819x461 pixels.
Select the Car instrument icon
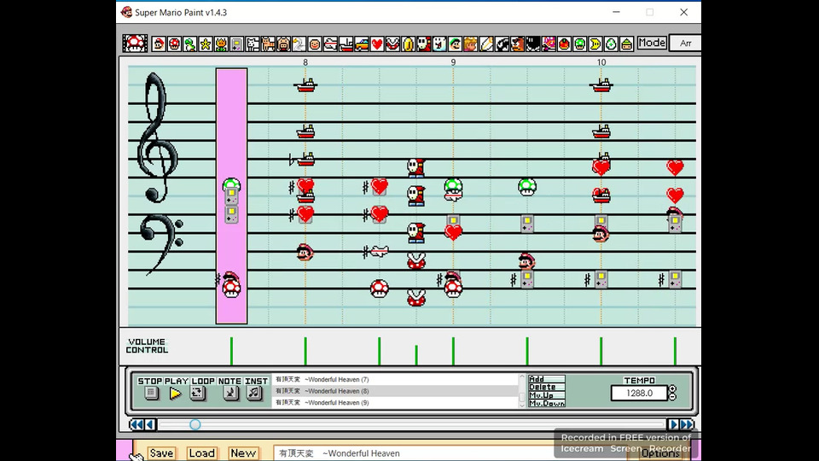(362, 44)
